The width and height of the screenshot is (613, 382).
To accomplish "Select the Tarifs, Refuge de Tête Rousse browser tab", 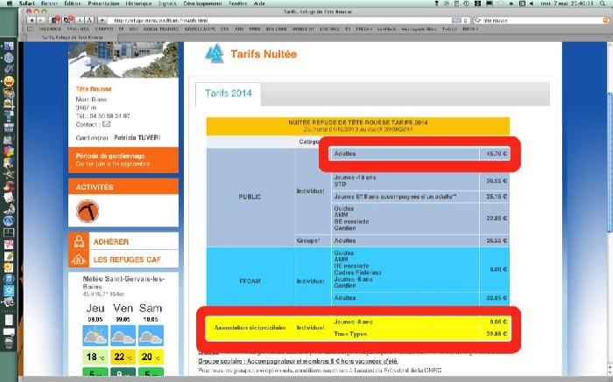I will (x=72, y=38).
